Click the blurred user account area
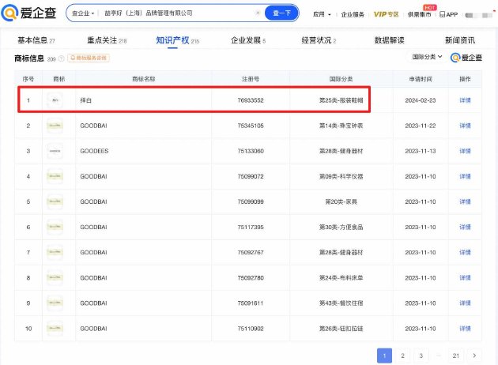The height and width of the screenshot is (365, 498). [479, 15]
